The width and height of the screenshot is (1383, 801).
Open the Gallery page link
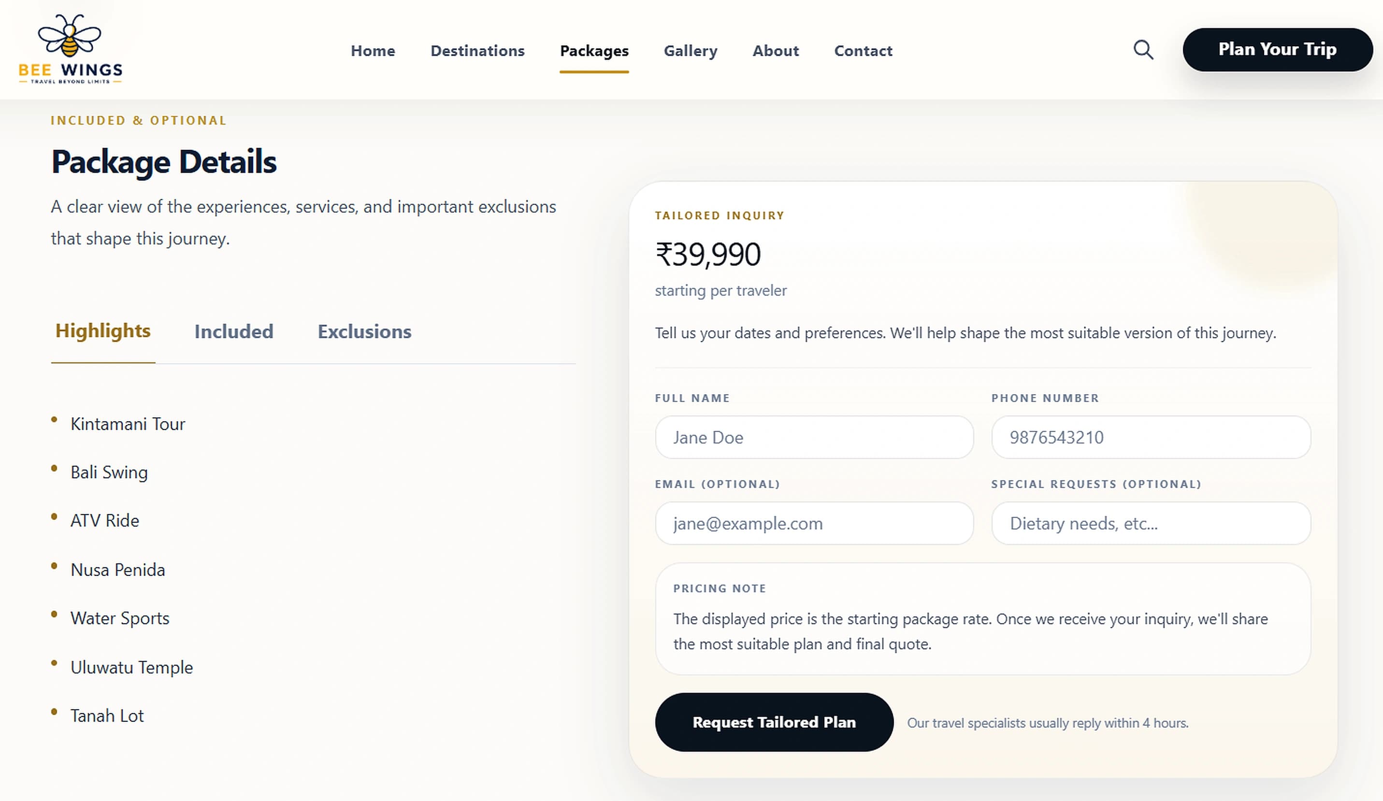pyautogui.click(x=691, y=50)
